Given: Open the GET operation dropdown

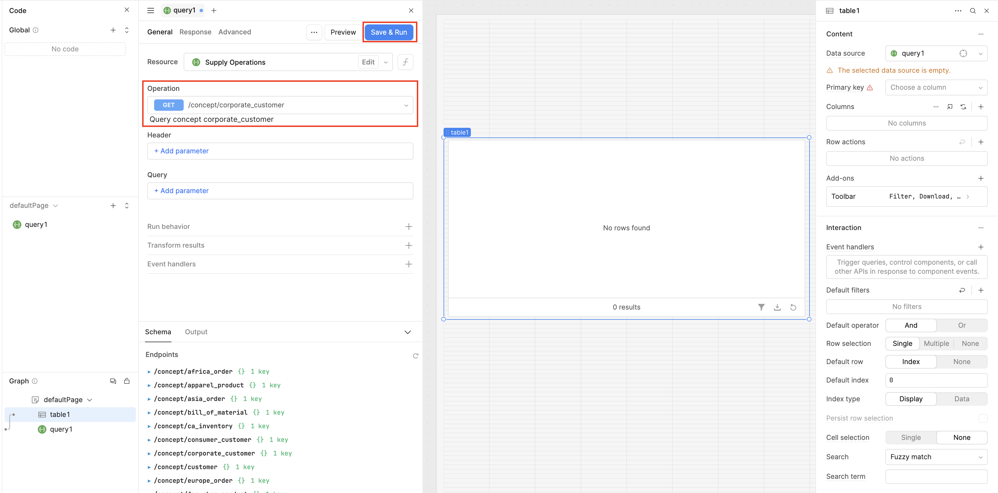Looking at the screenshot, I should pos(406,105).
